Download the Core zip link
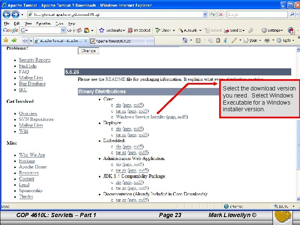Viewport: 300px width, 225px height. (x=118, y=105)
